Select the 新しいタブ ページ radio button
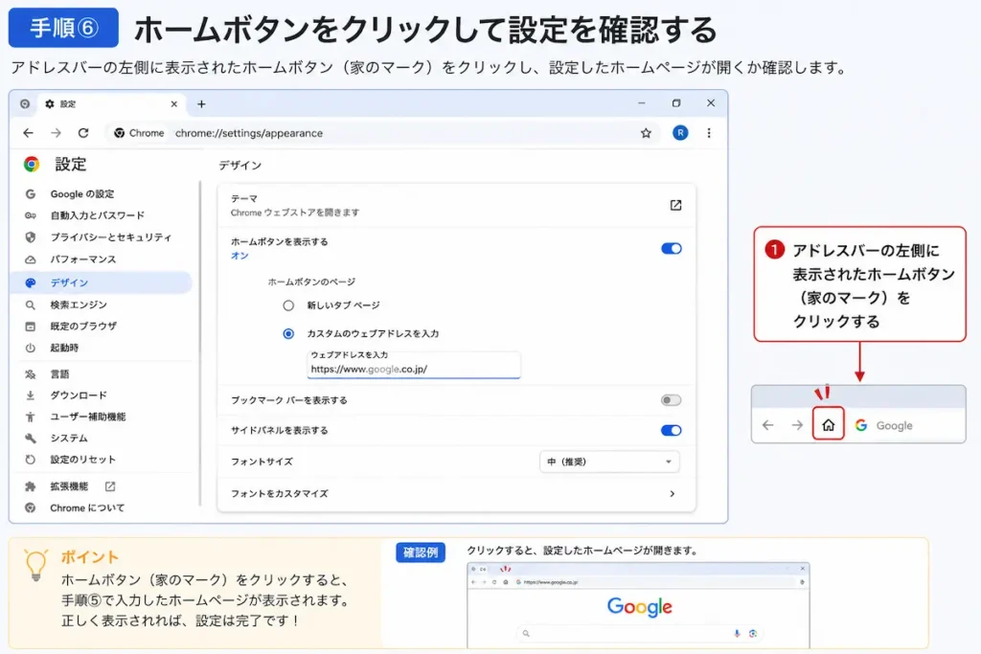981x654 pixels. [288, 305]
